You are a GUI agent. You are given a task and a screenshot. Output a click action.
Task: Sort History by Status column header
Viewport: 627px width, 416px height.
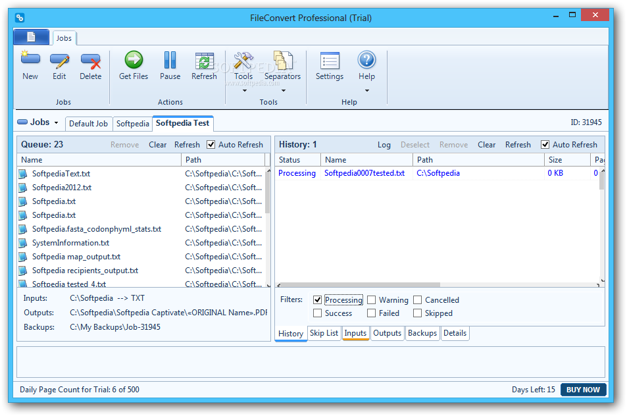298,159
